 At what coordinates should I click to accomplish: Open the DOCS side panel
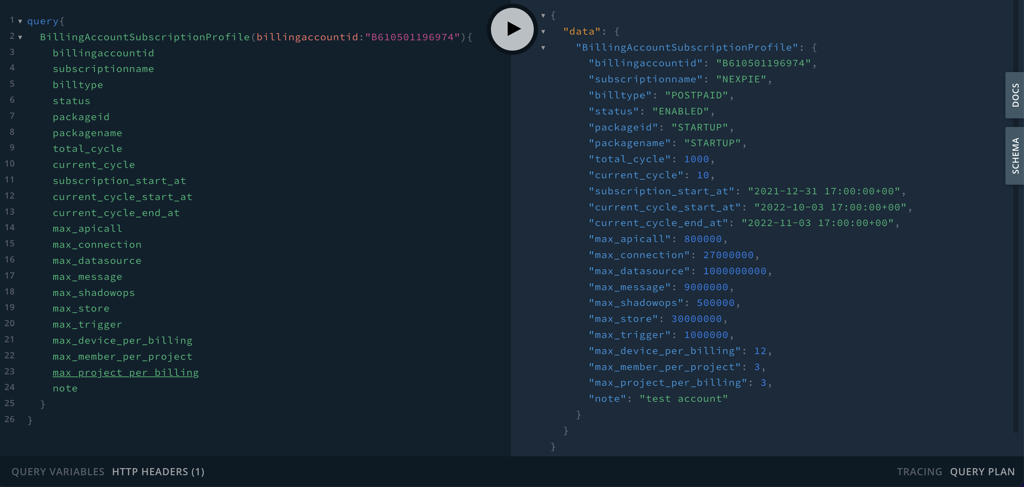click(x=1015, y=95)
